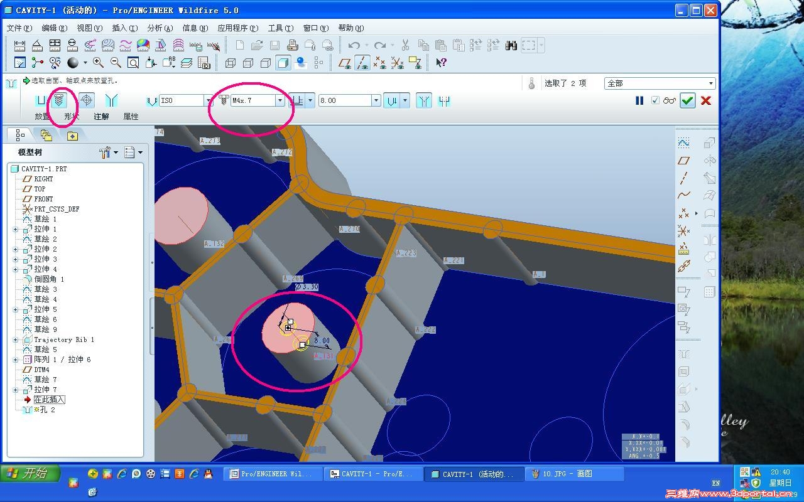Click the find binoculars icon
The image size is (804, 502).
[511, 45]
